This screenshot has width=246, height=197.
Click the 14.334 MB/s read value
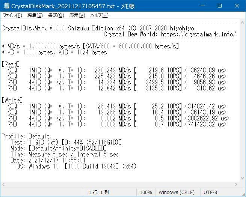coord(114,82)
